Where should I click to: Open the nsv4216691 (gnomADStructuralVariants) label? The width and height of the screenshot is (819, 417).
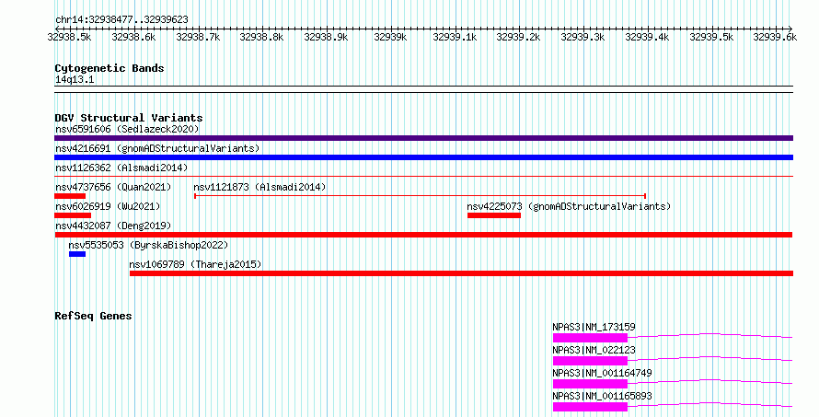pos(157,148)
